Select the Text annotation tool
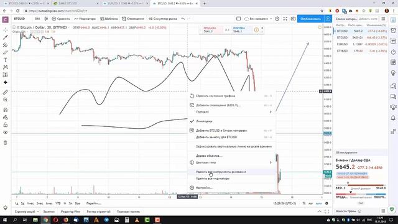 point(6,60)
